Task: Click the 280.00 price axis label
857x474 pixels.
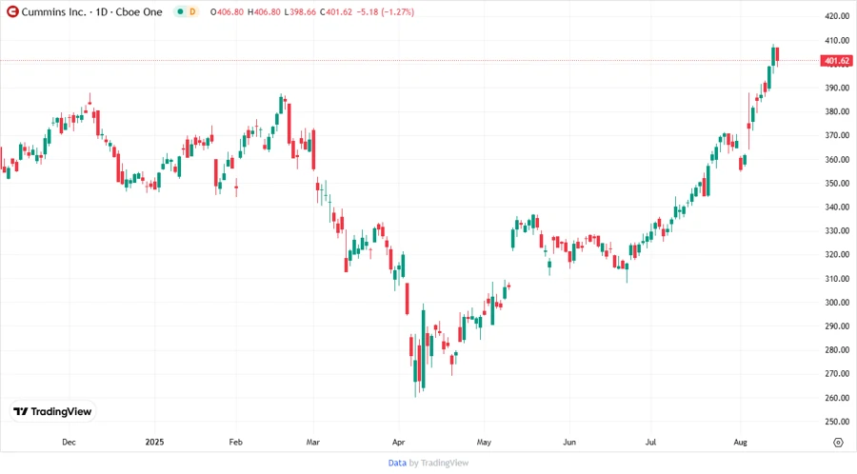Action: 837,350
